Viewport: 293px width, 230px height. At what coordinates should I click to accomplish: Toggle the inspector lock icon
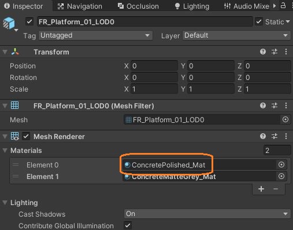(283, 5)
